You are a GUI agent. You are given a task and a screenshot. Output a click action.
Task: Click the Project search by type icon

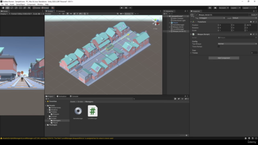point(175,99)
